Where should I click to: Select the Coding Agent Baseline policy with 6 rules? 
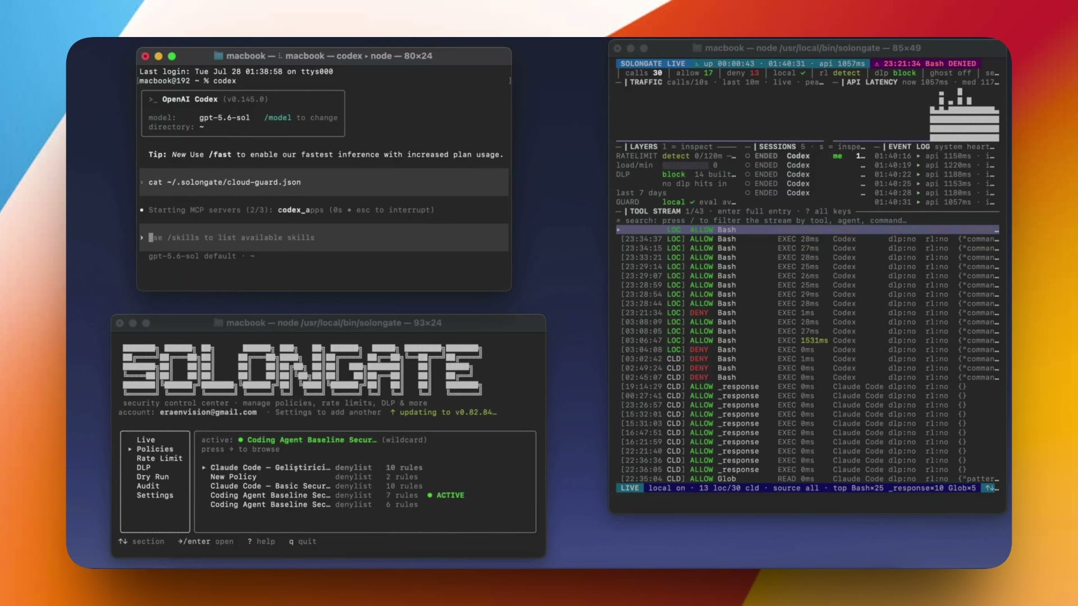tap(314, 504)
